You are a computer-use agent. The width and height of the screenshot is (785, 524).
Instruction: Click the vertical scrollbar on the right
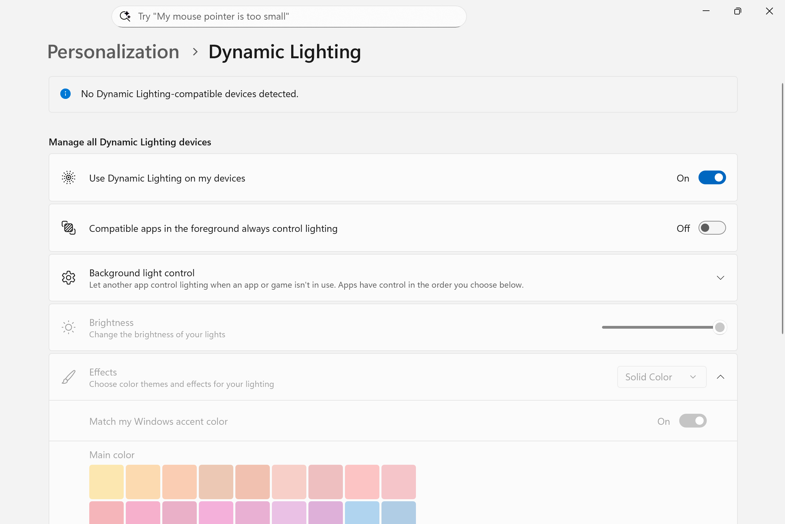click(782, 208)
